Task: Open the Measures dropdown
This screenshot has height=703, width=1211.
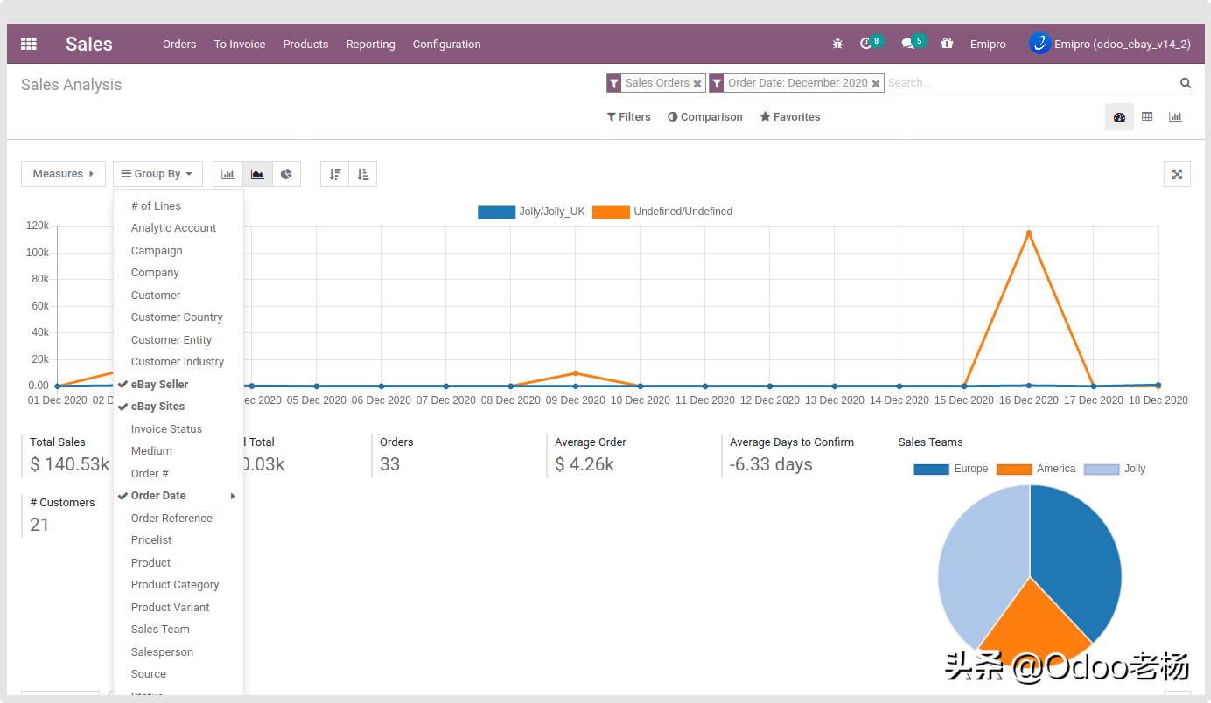Action: 63,174
